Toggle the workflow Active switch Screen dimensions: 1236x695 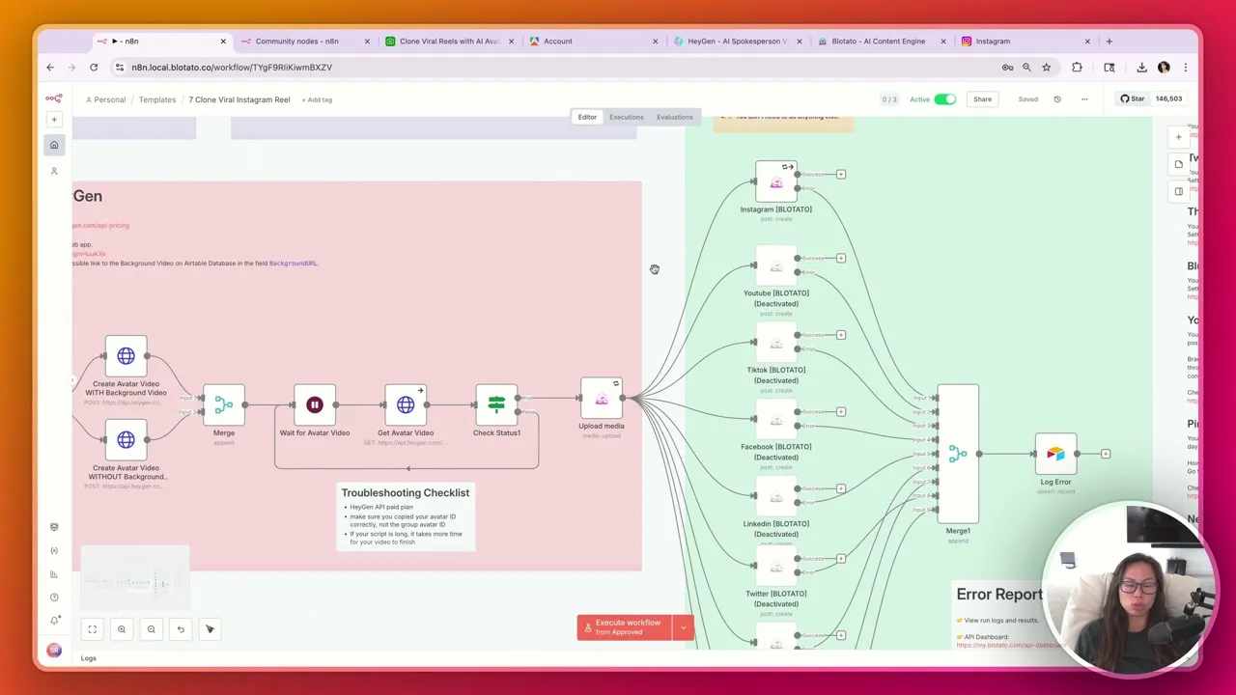click(x=944, y=99)
